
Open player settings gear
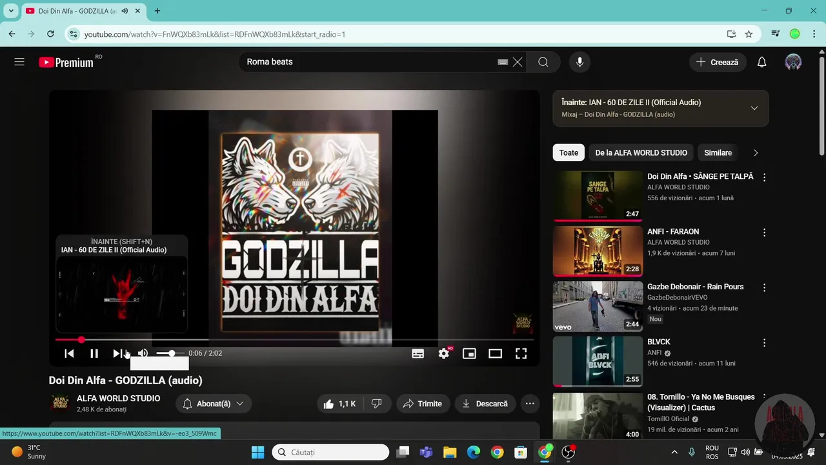444,353
